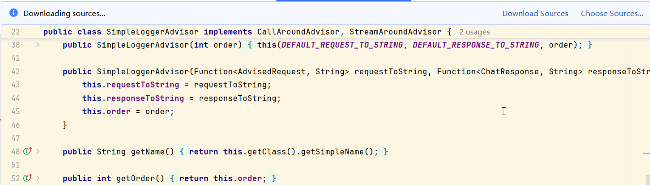
Task: Expand the folded getOrder method on line 52
Action: [x=38, y=178]
